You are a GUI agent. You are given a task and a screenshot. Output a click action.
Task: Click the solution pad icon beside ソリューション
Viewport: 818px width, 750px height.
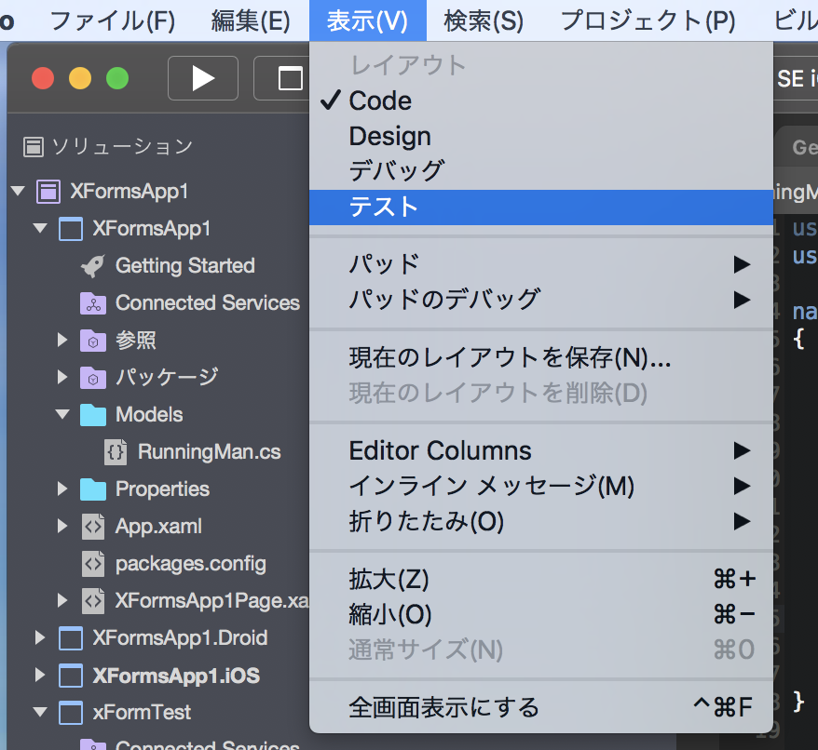click(x=34, y=147)
